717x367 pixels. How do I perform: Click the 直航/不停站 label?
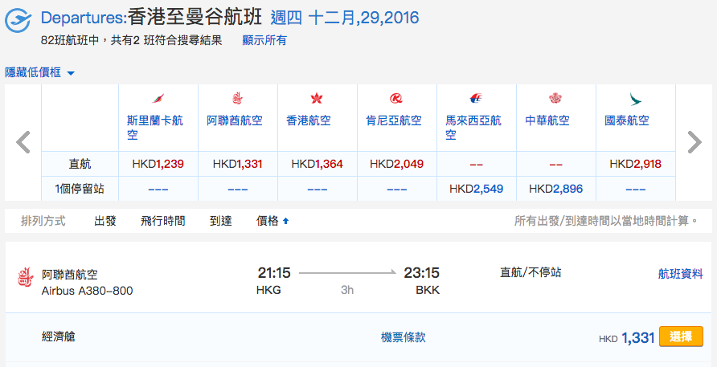click(531, 273)
